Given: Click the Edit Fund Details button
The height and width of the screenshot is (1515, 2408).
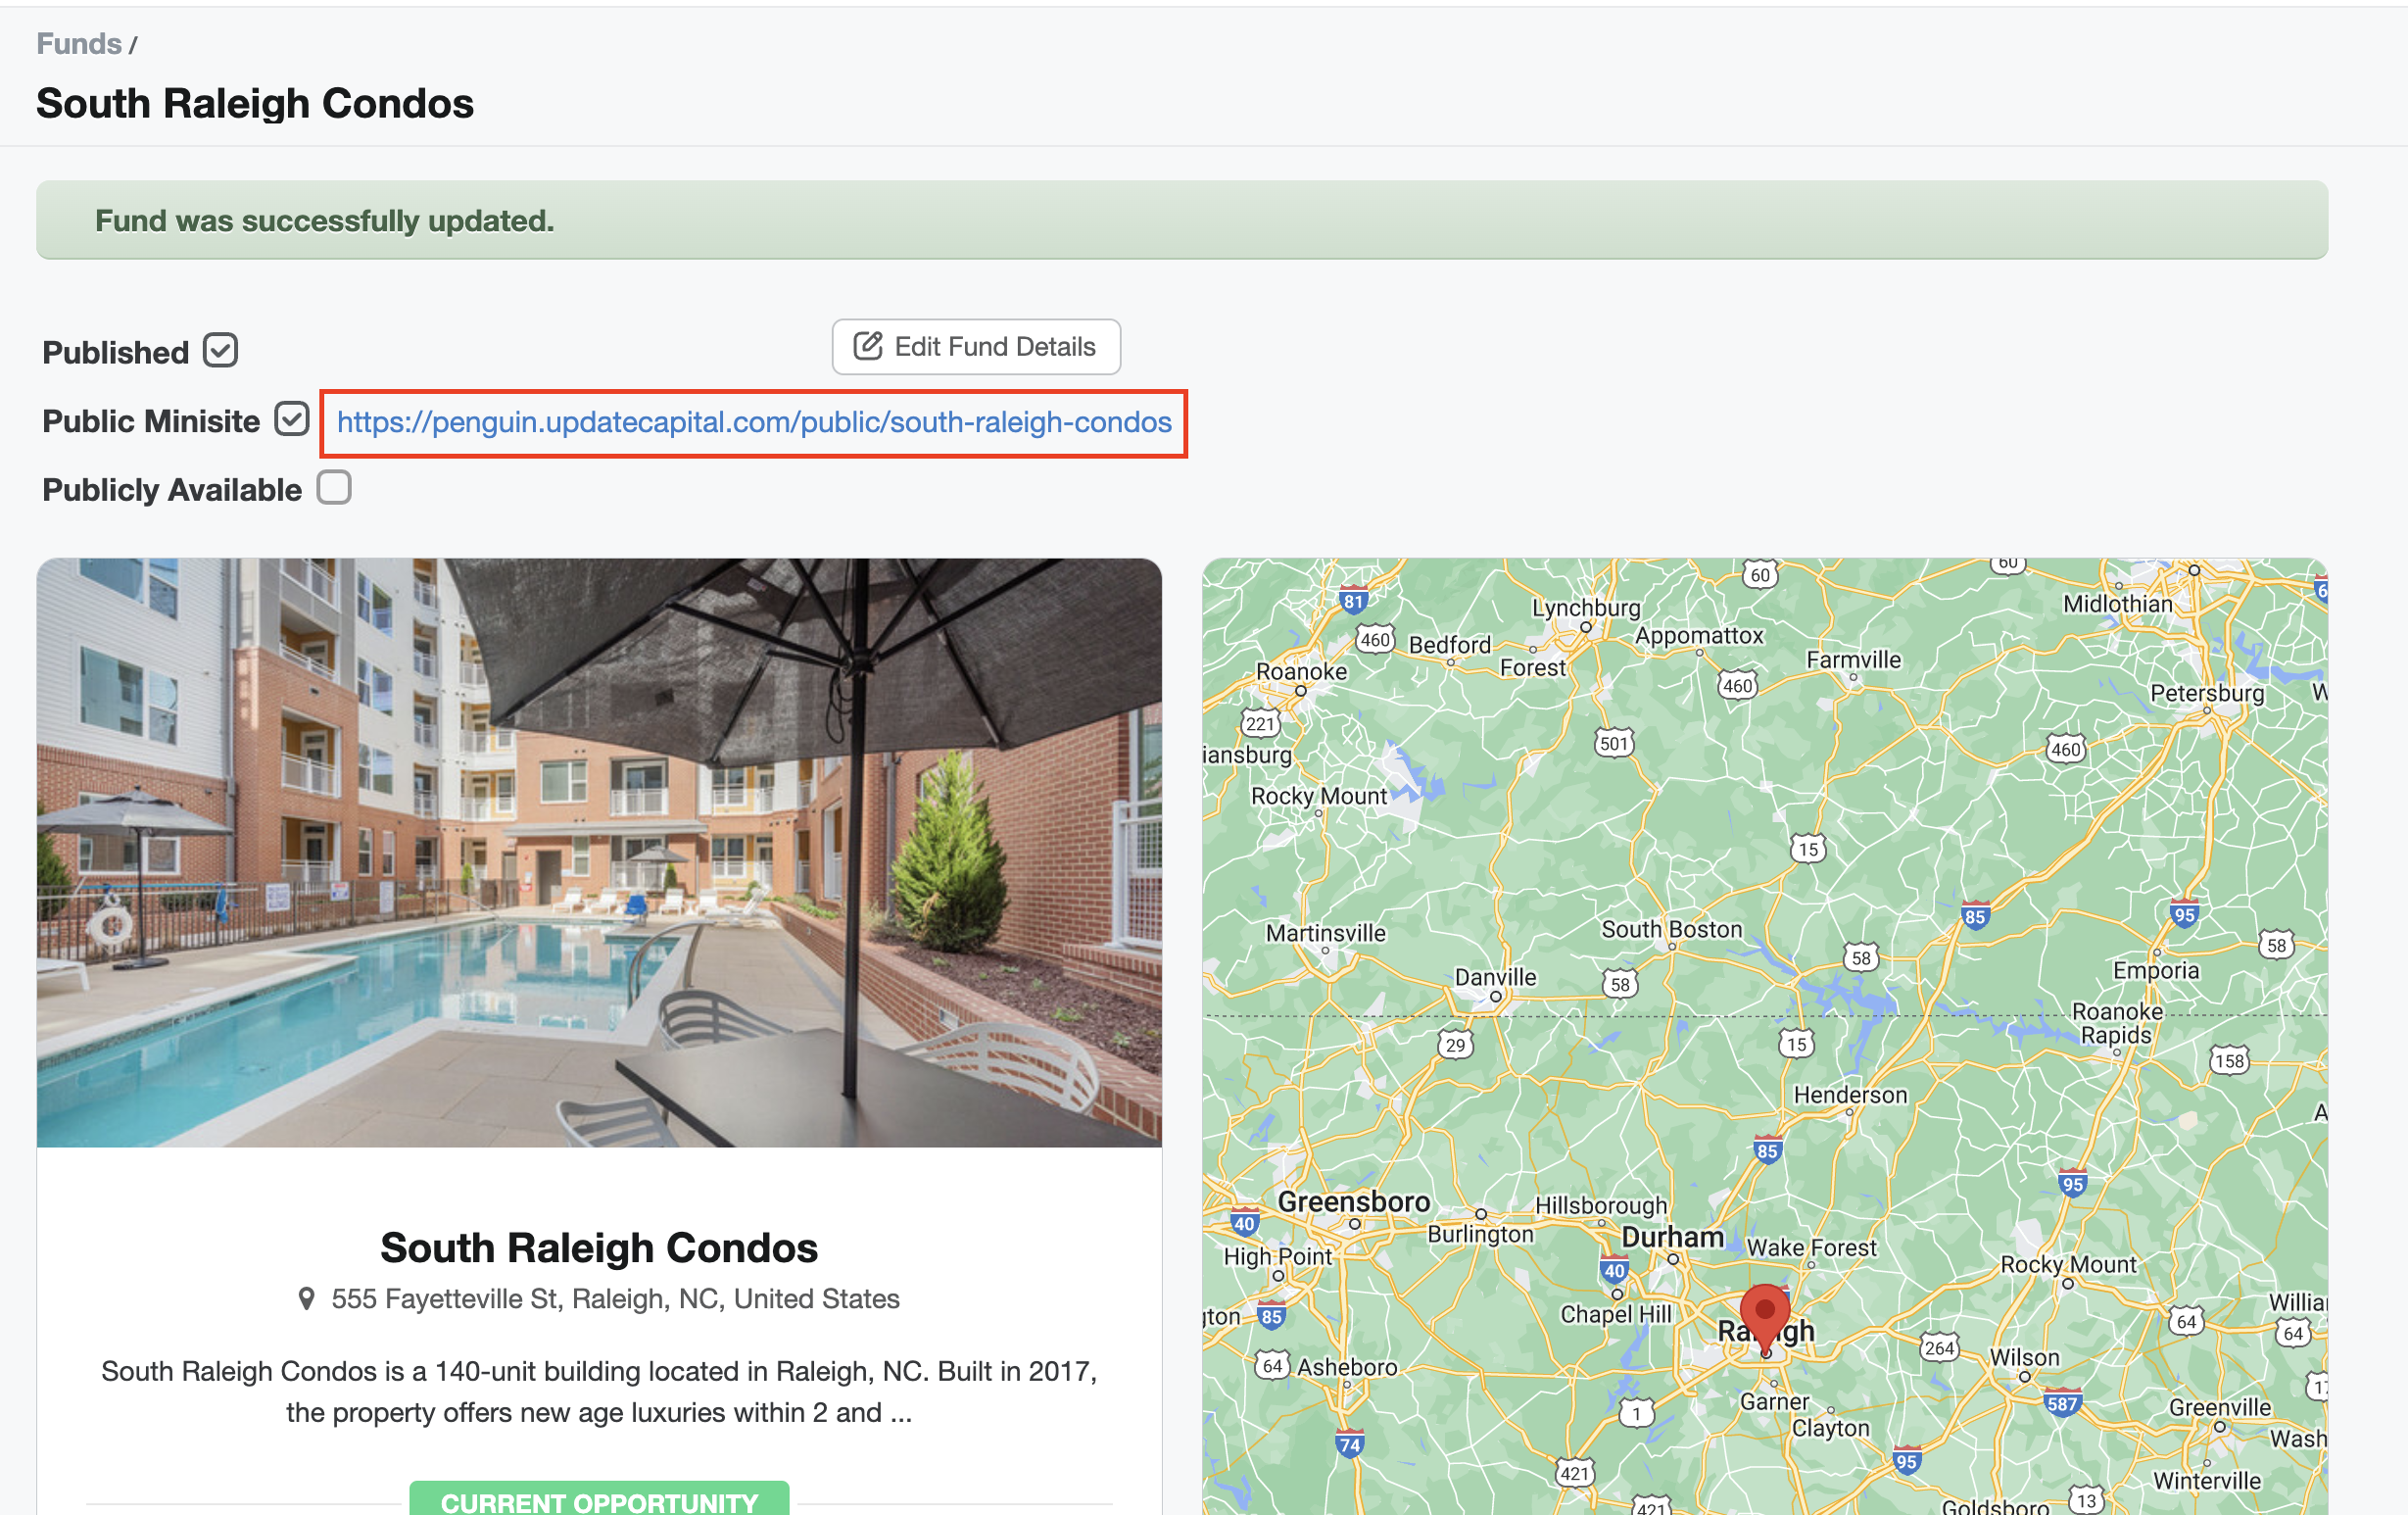Looking at the screenshot, I should coord(975,347).
